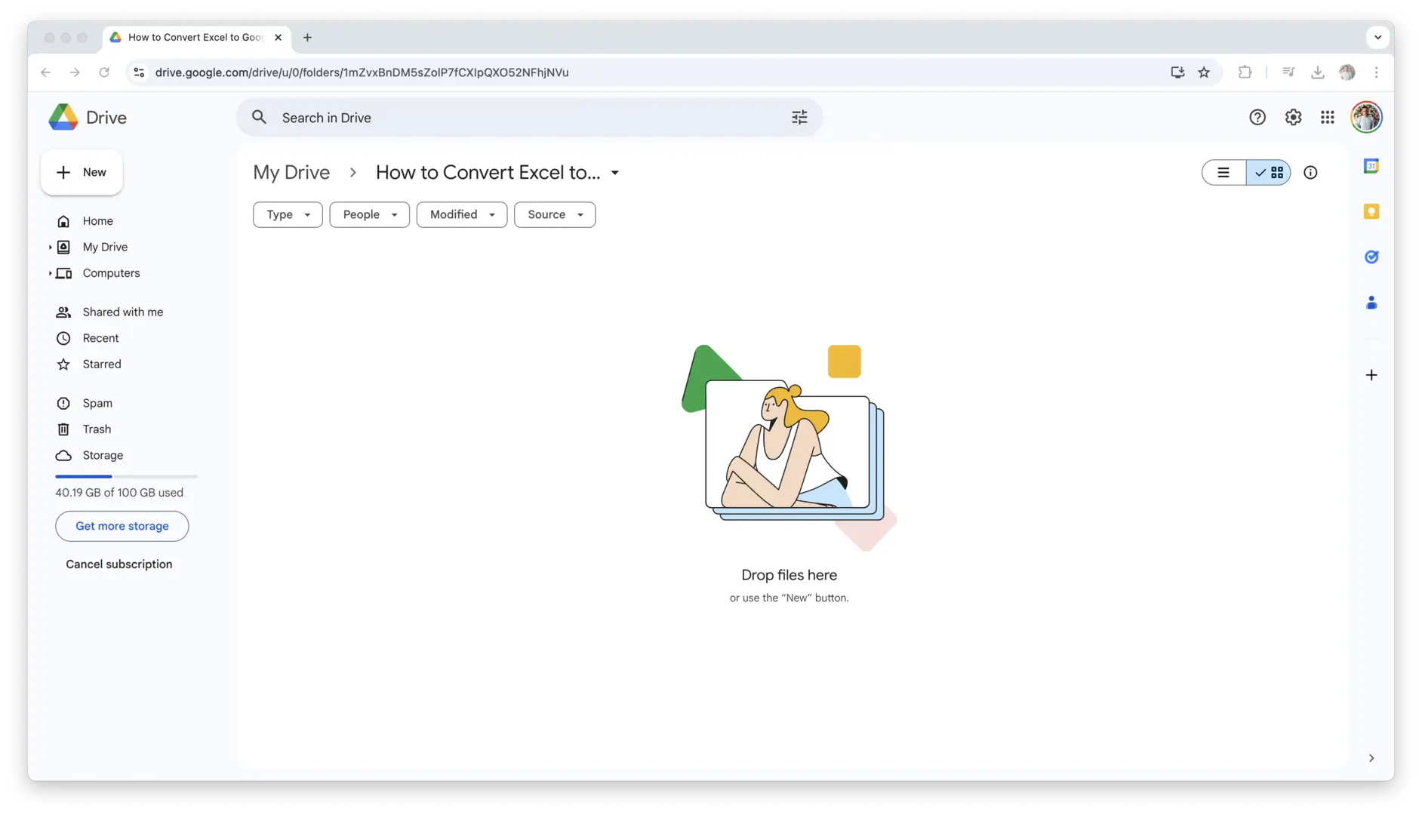Open advanced search filter options icon
The image size is (1422, 815).
pyautogui.click(x=799, y=118)
